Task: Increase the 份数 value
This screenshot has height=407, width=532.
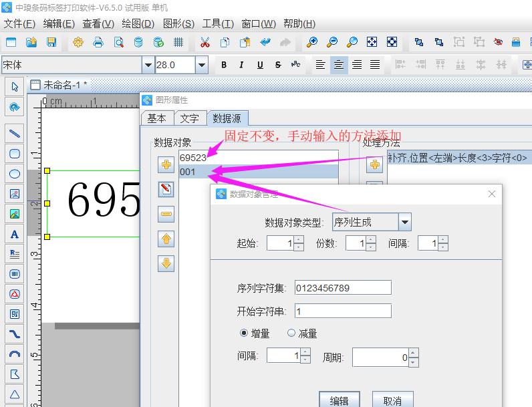Action: [370, 239]
